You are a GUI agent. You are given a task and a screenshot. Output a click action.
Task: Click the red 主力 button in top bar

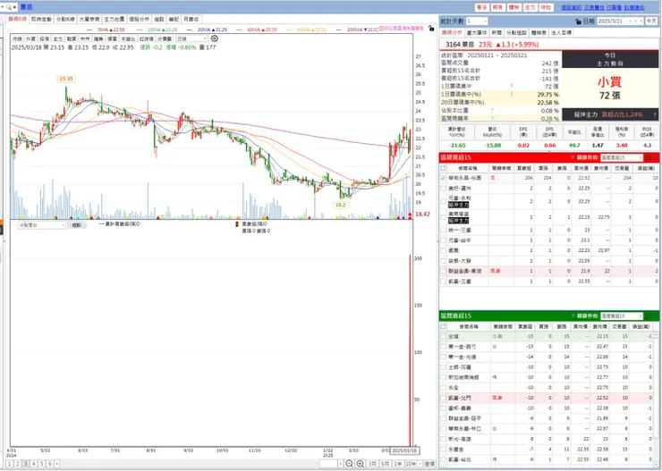coord(530,7)
